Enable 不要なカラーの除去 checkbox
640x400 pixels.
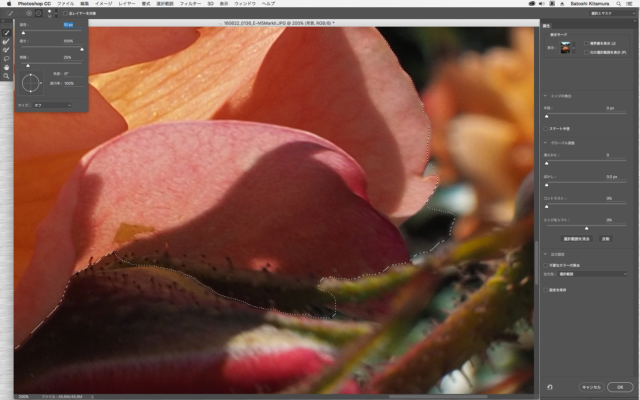pos(546,265)
